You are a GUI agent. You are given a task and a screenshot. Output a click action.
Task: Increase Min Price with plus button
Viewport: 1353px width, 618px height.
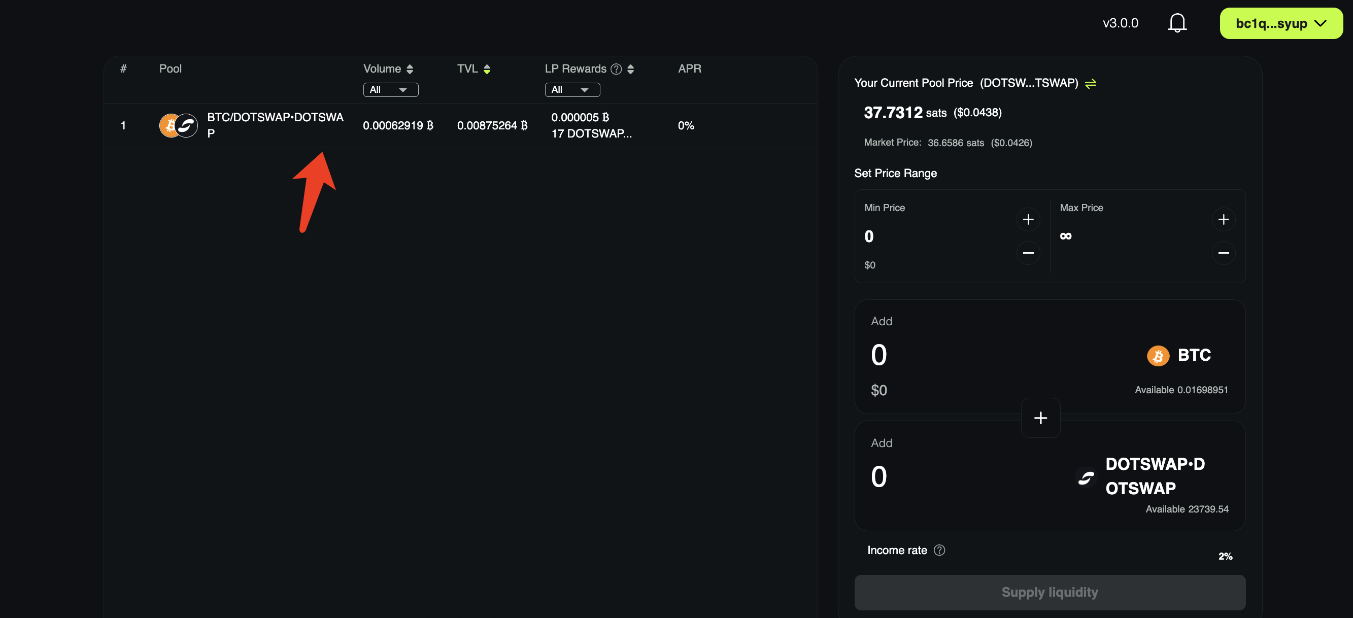1028,220
